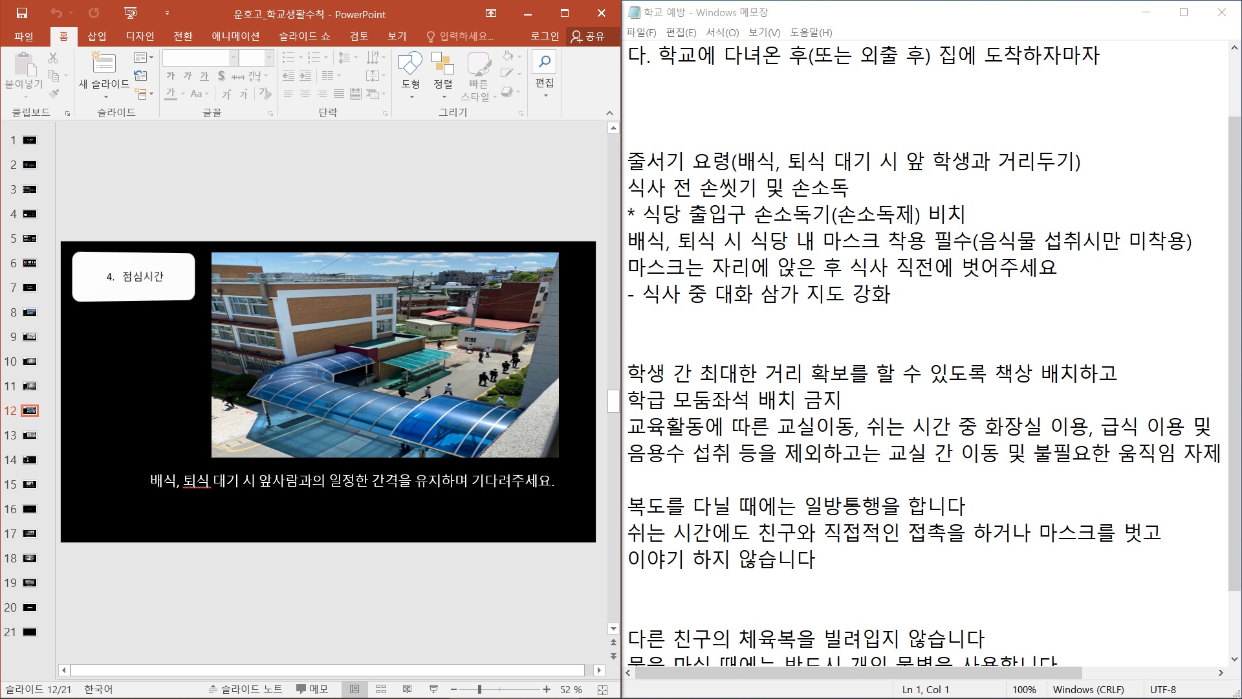This screenshot has width=1242, height=699.
Task: Toggle right text alignment
Action: 322,94
